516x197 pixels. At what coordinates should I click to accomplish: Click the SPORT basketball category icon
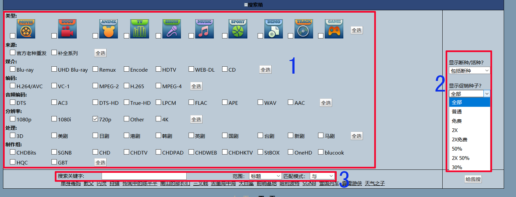tap(238, 29)
